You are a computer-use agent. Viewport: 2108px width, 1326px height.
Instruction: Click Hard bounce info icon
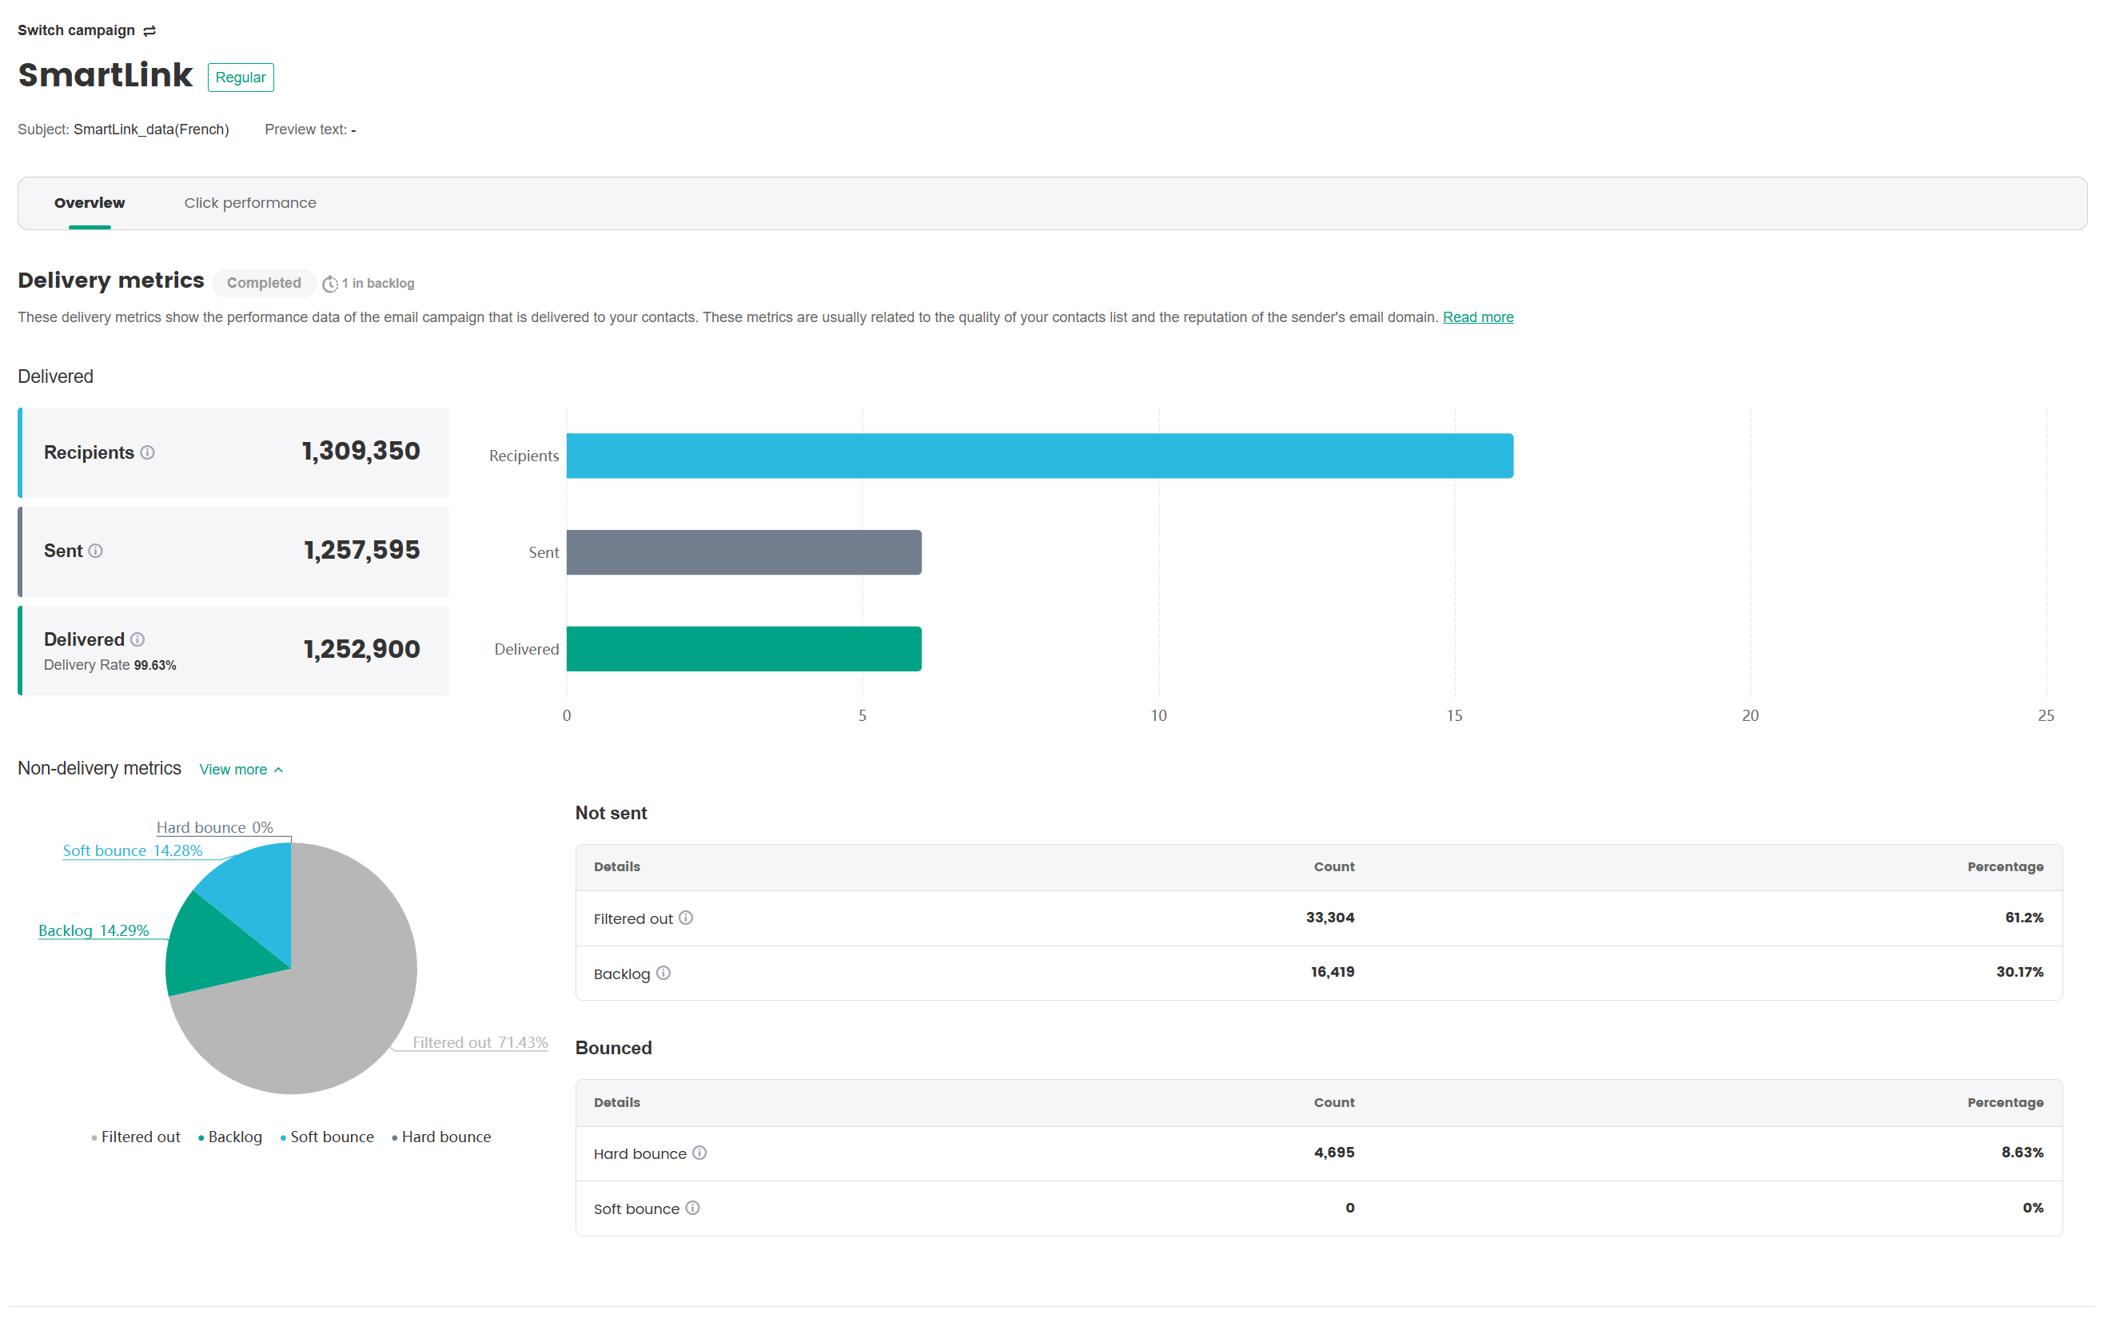coord(699,1153)
